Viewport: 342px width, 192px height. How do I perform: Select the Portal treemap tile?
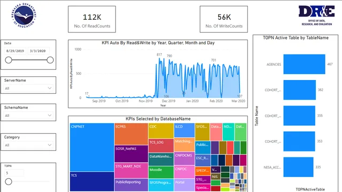[x=184, y=185]
